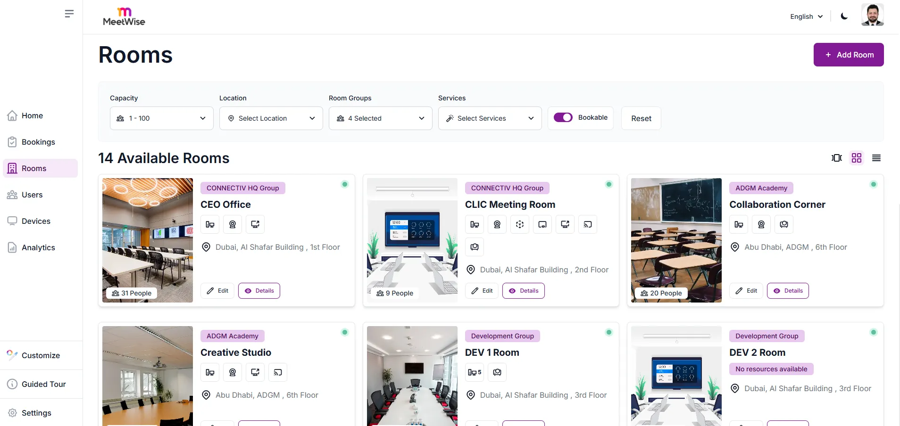View Details of CLIC Meeting Room

pyautogui.click(x=524, y=291)
